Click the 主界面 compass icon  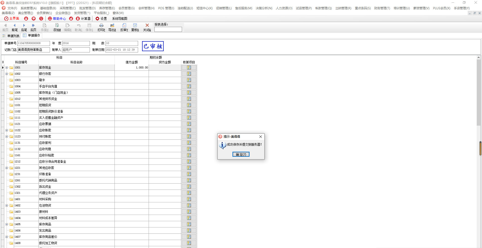coord(6,19)
